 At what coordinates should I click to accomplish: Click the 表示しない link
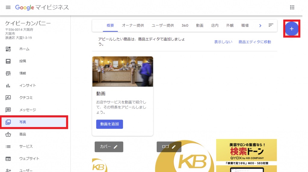(x=223, y=42)
